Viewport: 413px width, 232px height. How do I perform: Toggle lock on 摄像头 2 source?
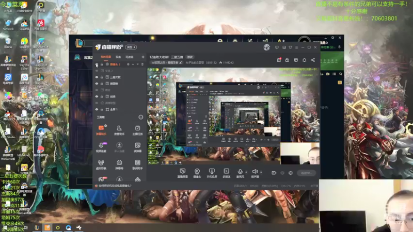point(102,64)
